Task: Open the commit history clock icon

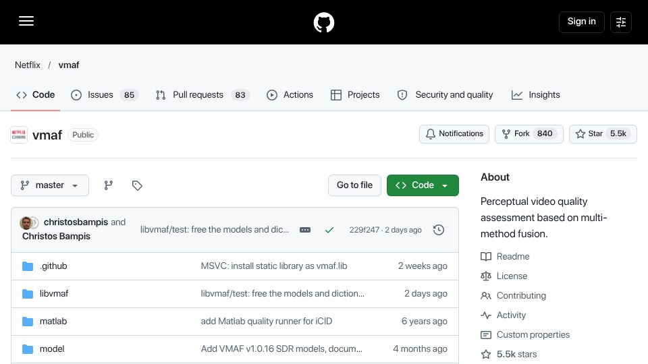Action: pos(439,230)
